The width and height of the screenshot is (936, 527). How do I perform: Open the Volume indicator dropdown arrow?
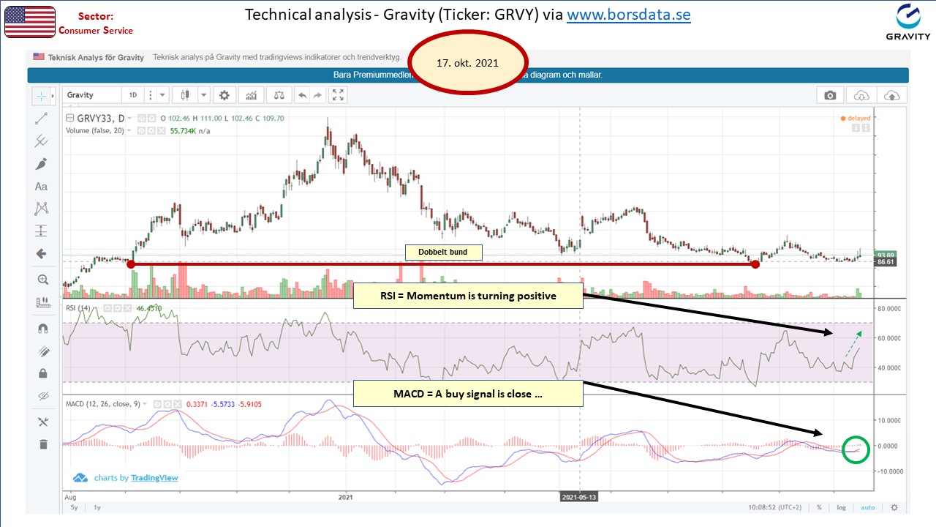point(129,130)
